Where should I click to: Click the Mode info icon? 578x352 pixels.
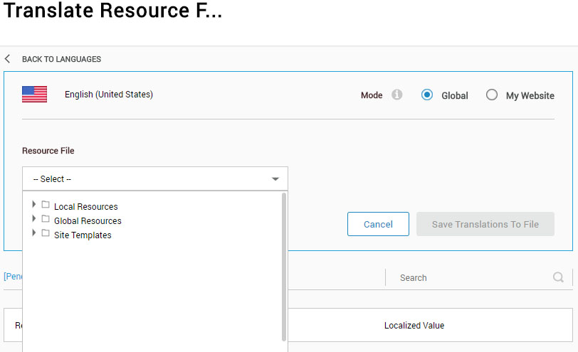point(397,95)
